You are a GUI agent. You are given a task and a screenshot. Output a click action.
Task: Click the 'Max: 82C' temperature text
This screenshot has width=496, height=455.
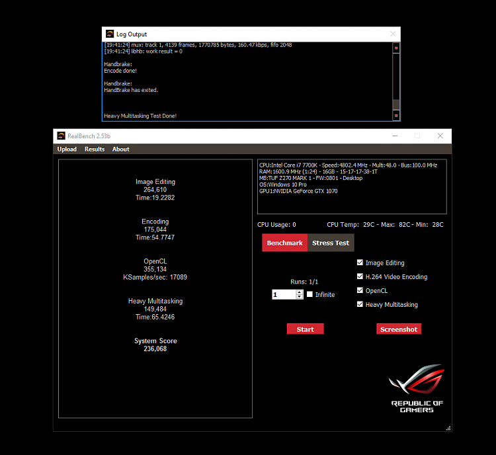coord(395,225)
